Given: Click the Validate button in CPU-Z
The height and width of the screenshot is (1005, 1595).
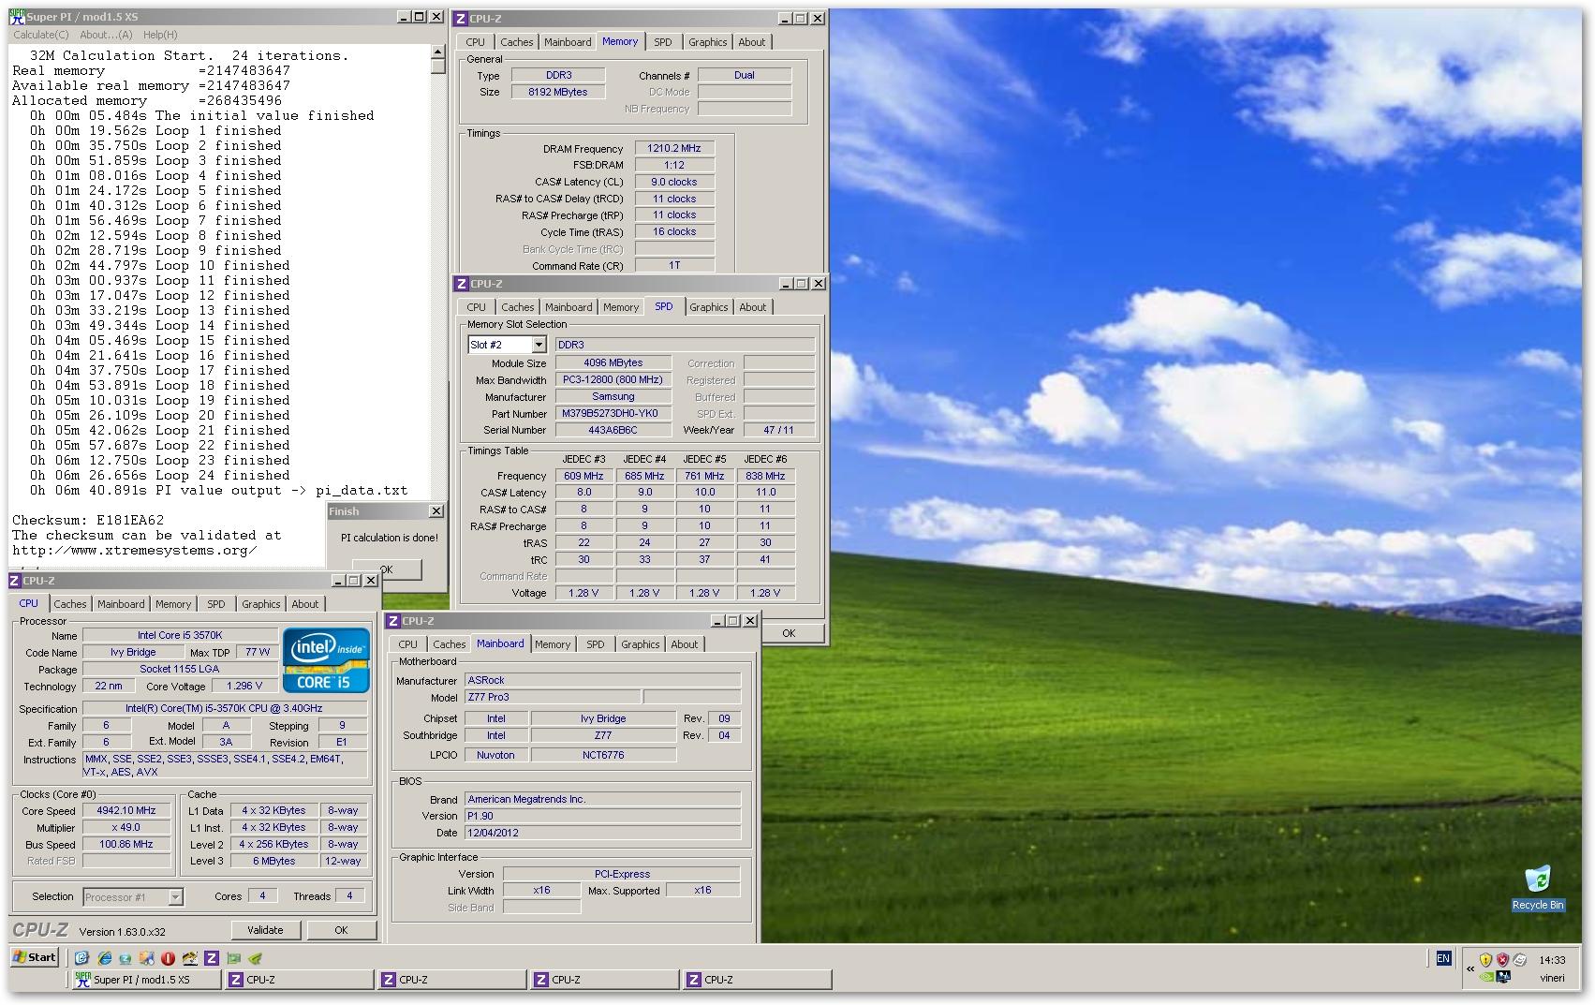Looking at the screenshot, I should [x=265, y=930].
